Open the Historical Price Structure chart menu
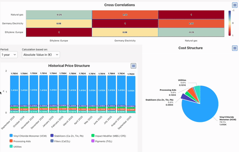The height and width of the screenshot is (152, 239). pyautogui.click(x=133, y=66)
